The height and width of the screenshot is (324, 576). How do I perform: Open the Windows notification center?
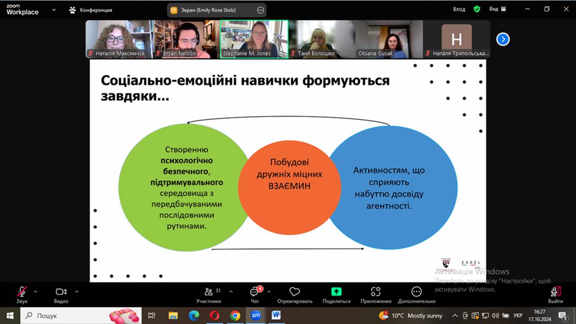[x=563, y=316]
